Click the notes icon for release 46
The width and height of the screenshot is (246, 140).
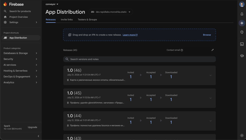coord(68,80)
